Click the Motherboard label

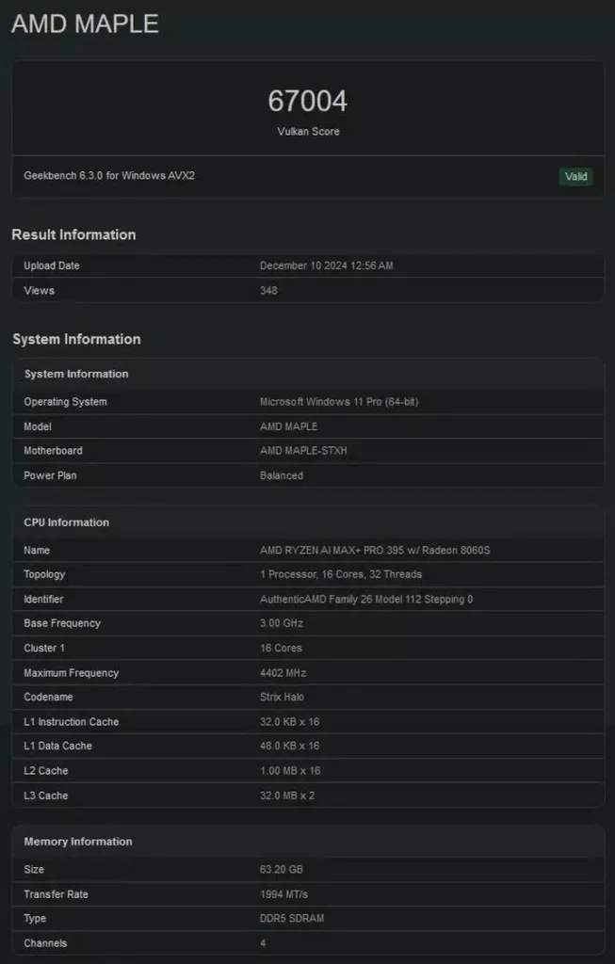pos(53,451)
